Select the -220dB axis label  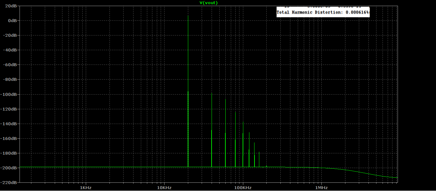pyautogui.click(x=9, y=182)
